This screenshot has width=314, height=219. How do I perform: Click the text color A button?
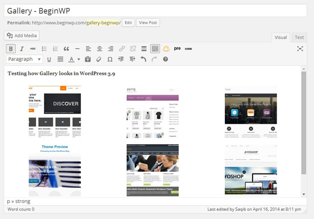pyautogui.click(x=71, y=59)
